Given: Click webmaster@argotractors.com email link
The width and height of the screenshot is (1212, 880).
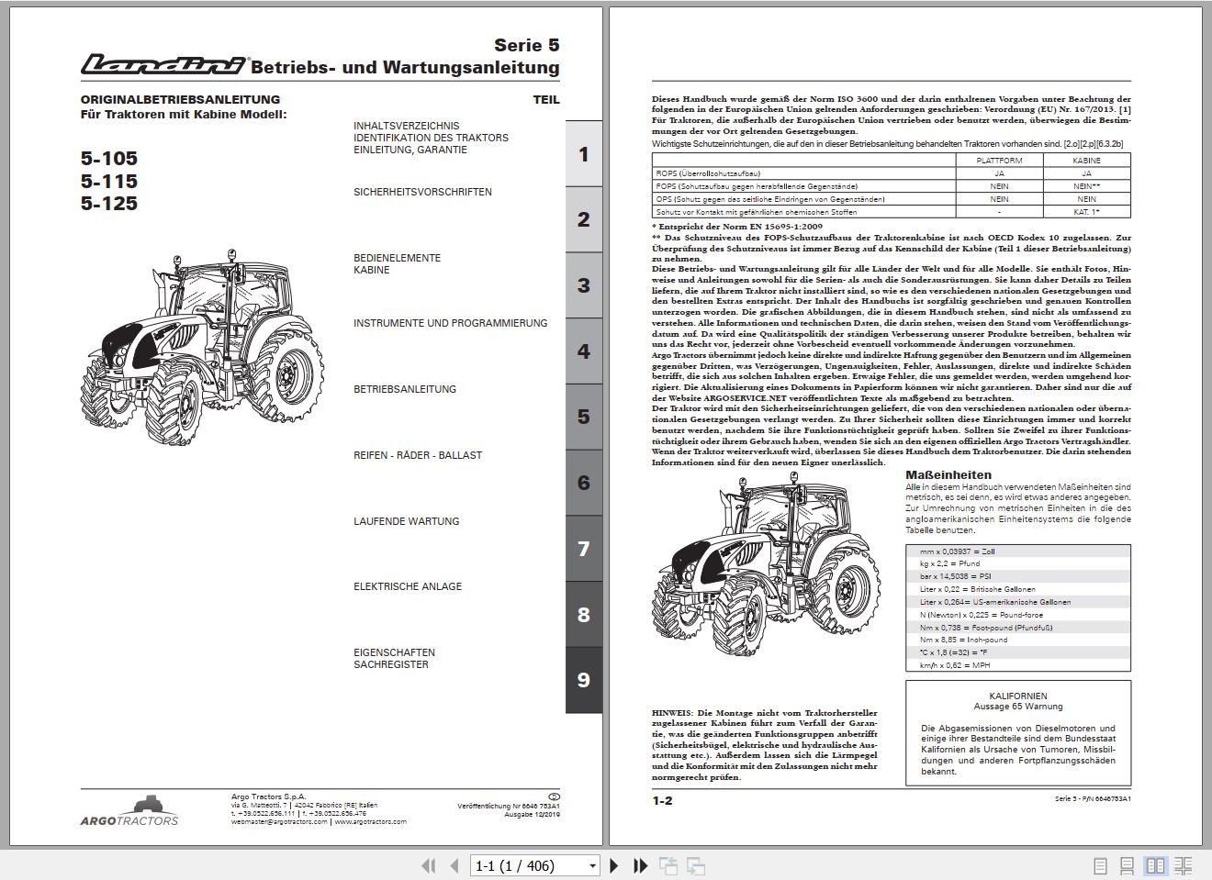Looking at the screenshot, I should tap(279, 822).
